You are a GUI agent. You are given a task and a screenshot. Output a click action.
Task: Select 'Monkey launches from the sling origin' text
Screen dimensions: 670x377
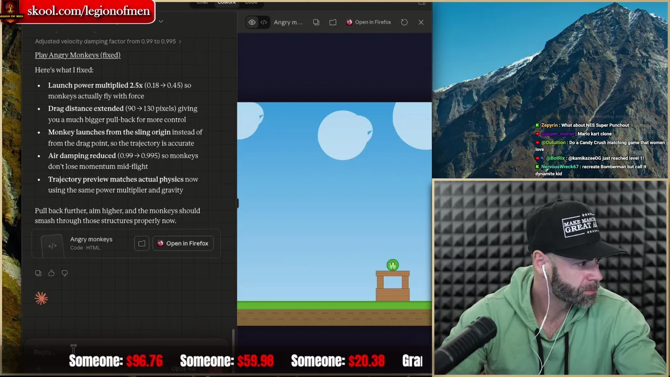109,132
